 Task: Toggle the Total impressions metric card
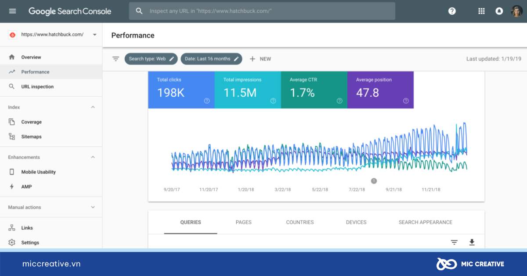(x=248, y=90)
